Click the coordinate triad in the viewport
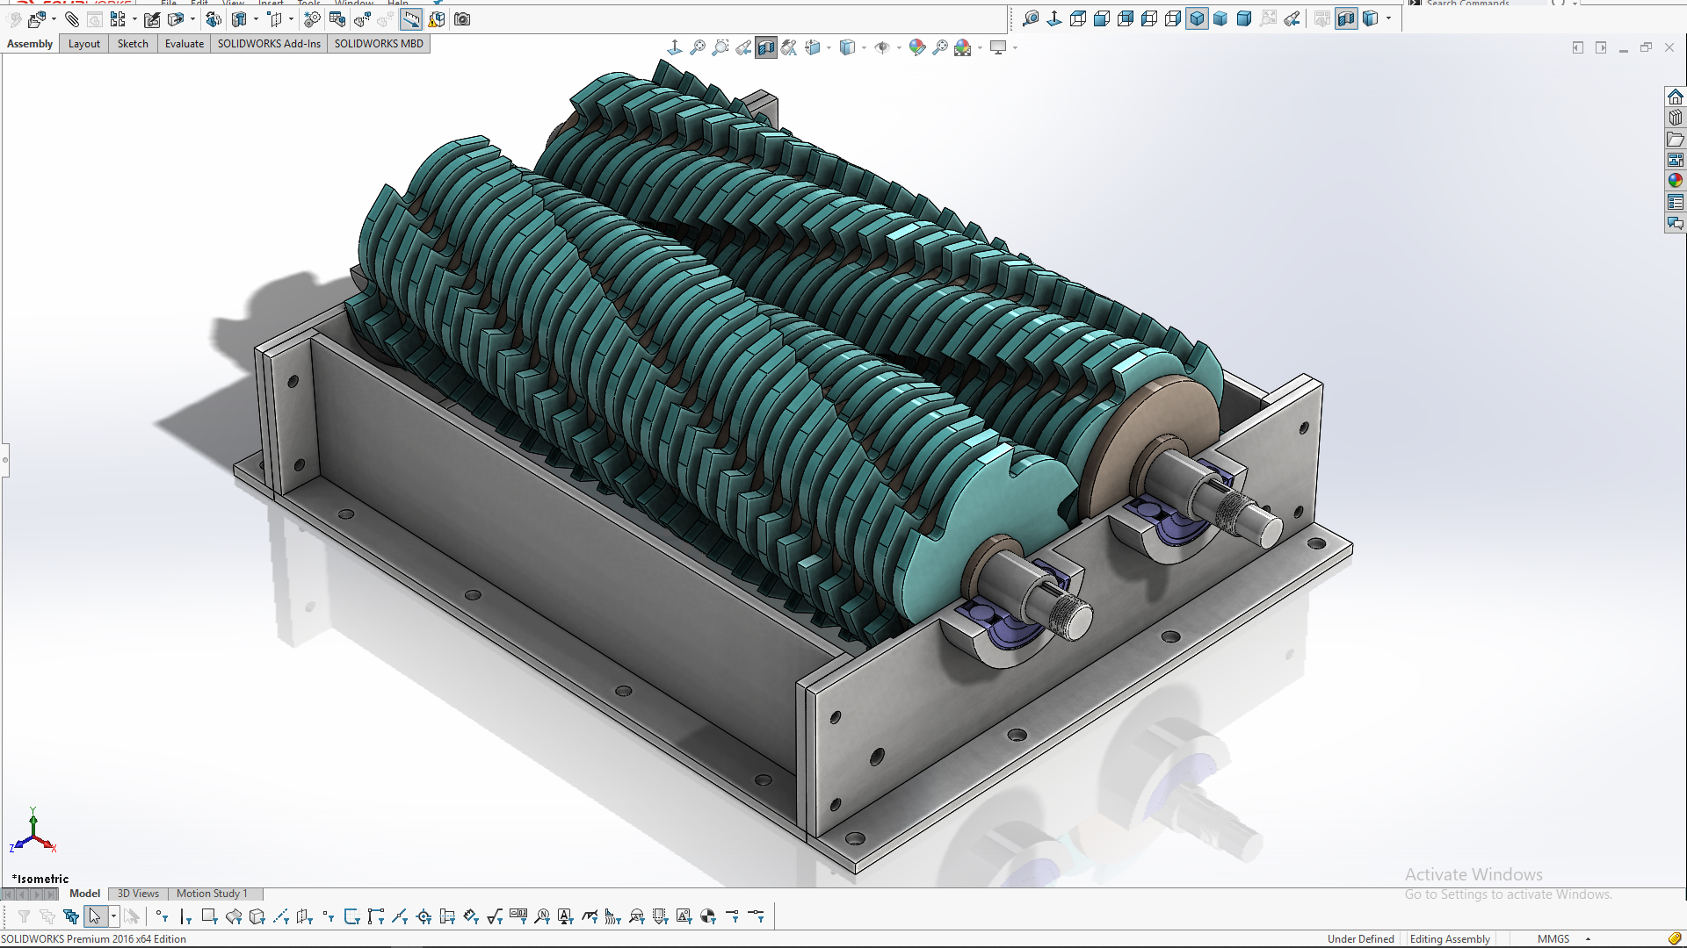Viewport: 1687px width, 948px height. (33, 831)
